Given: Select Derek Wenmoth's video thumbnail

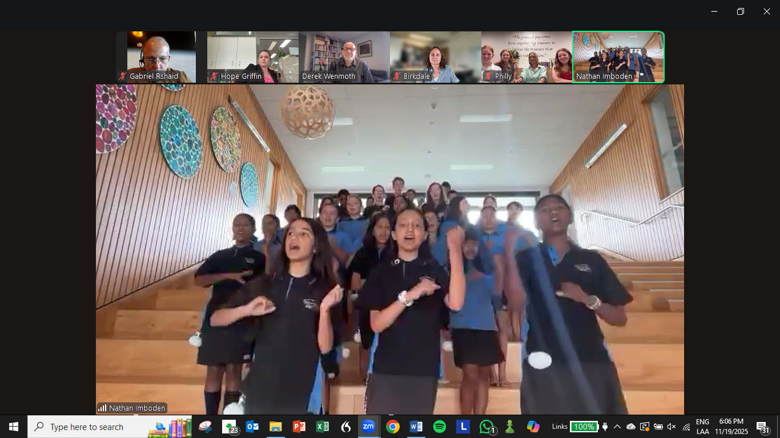Looking at the screenshot, I should (344, 57).
